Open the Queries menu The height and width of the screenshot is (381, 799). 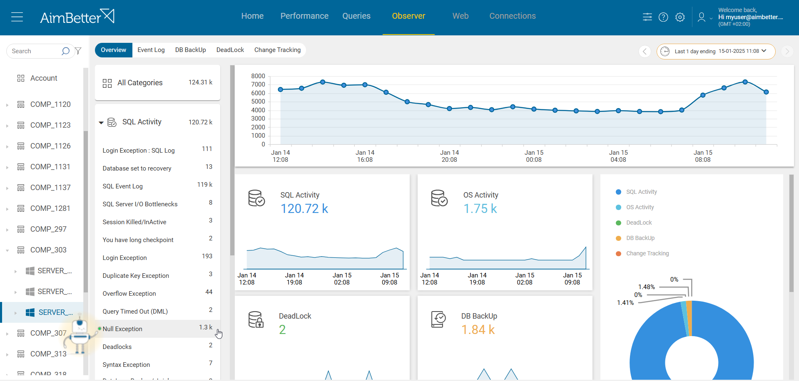[356, 16]
